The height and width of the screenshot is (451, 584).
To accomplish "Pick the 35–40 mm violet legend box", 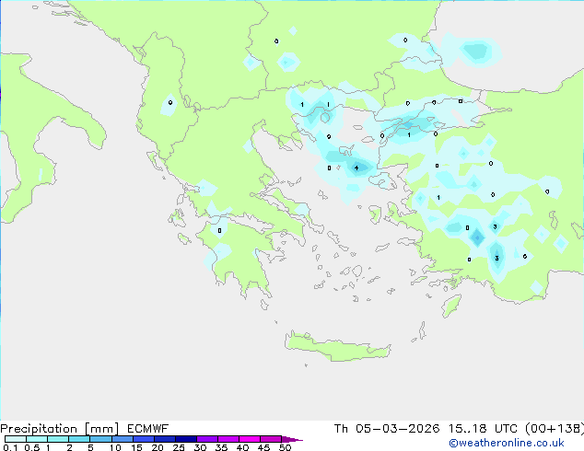I will pos(228,439).
